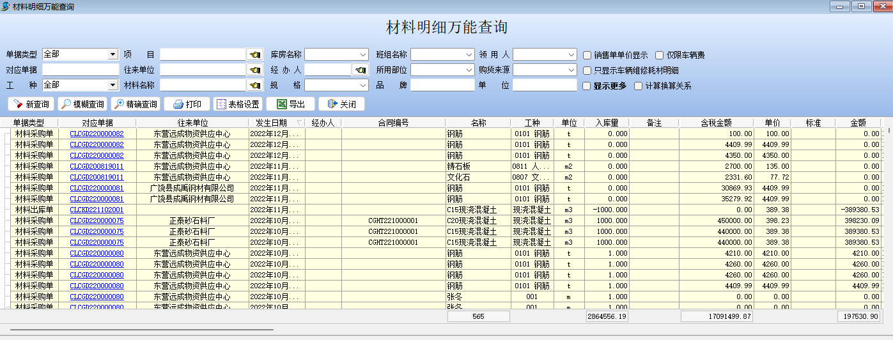Click the 关闭 button in the toolbar

(x=341, y=104)
